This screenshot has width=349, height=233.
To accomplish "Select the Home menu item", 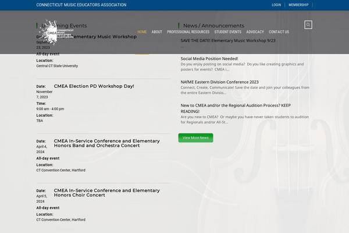I will (142, 32).
